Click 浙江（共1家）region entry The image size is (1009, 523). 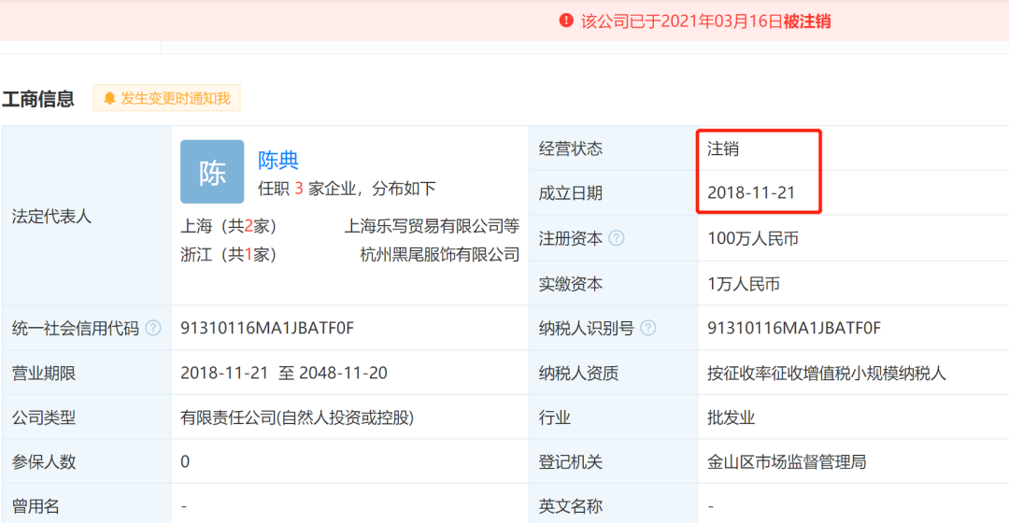point(229,255)
